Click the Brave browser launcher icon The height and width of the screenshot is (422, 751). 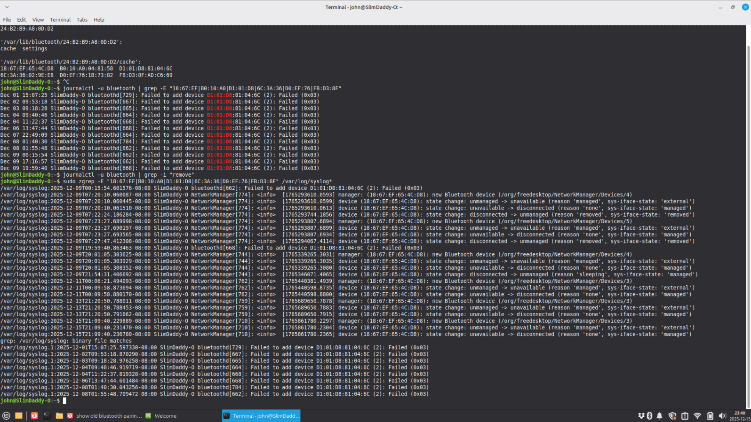coord(34,416)
